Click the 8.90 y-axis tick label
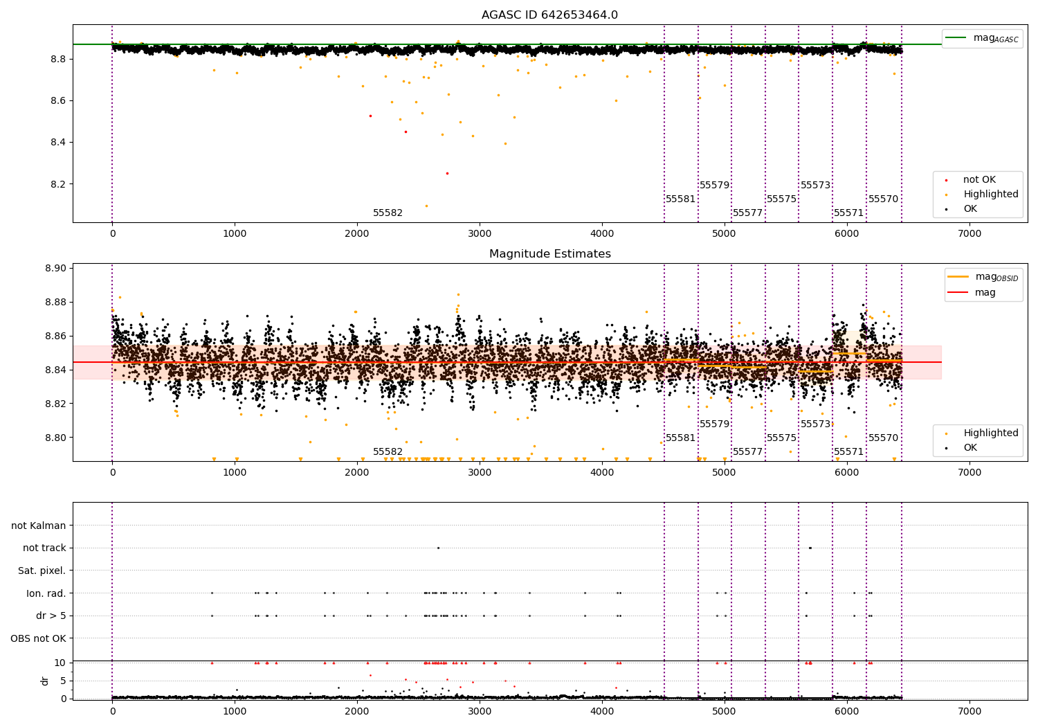 pyautogui.click(x=55, y=269)
